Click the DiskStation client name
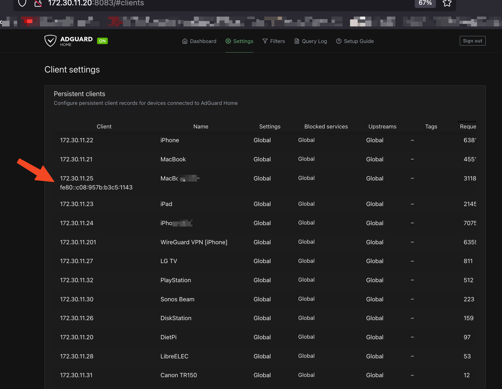 tap(176, 318)
